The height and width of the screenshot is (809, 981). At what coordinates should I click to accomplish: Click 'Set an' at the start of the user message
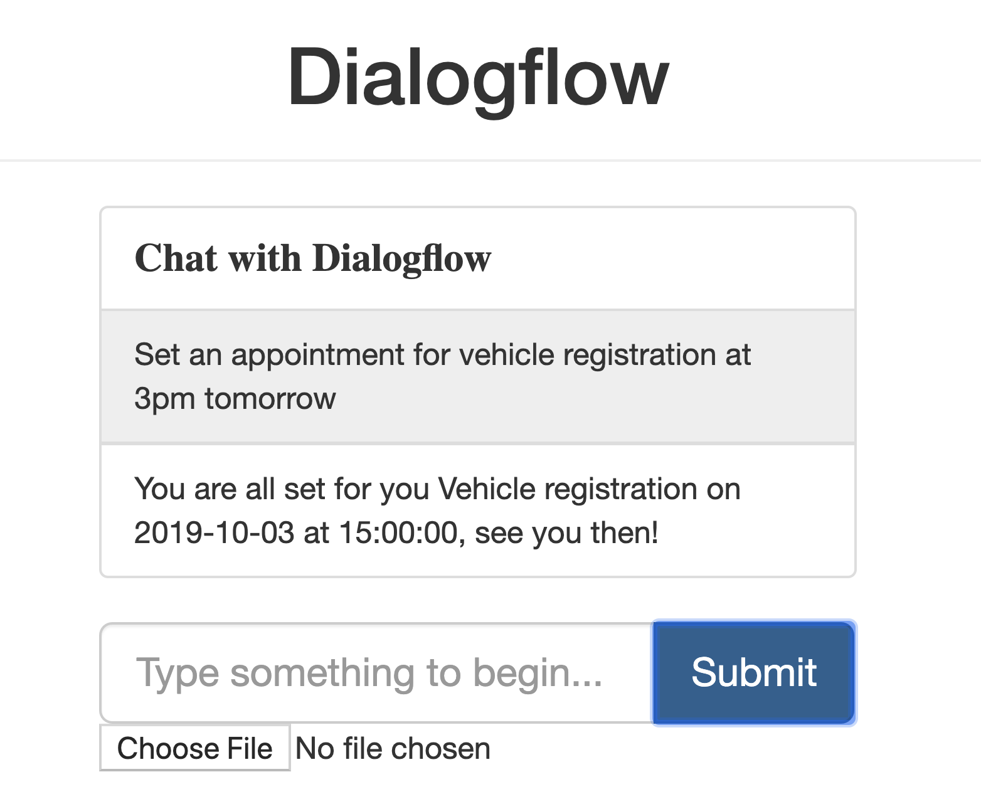[x=178, y=355]
